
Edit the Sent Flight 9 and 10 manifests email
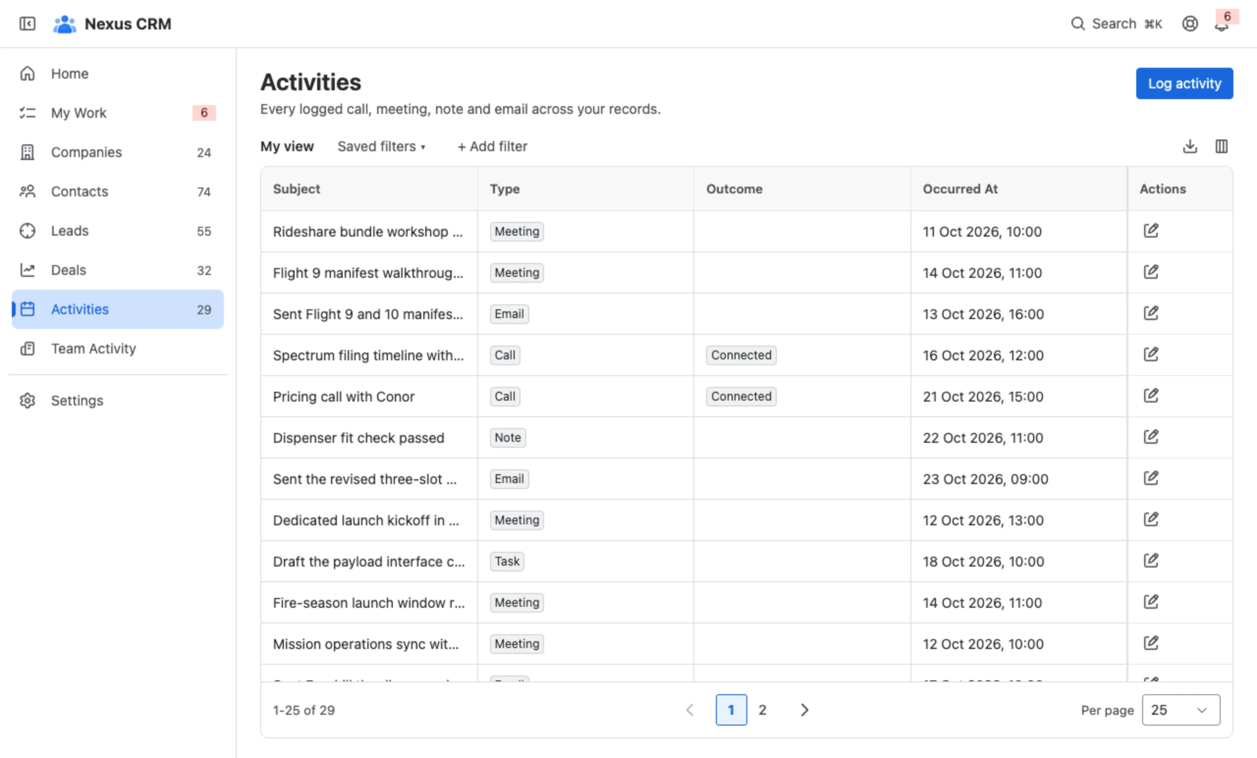tap(1151, 313)
